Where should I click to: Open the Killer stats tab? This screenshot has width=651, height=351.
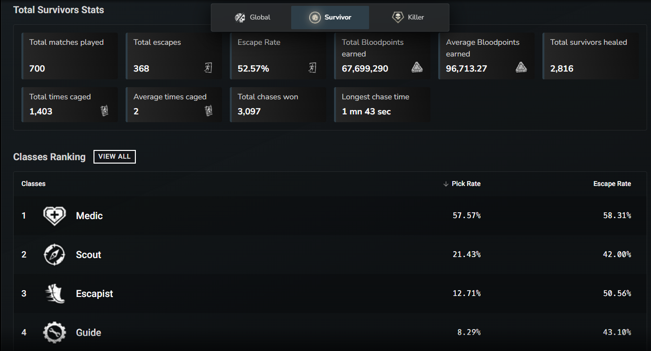click(408, 18)
